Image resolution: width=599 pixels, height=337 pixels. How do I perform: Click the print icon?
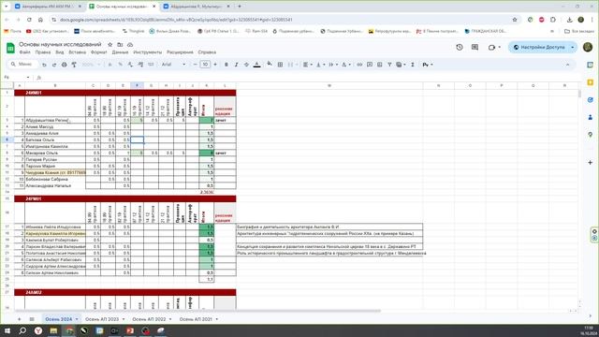click(x=65, y=65)
